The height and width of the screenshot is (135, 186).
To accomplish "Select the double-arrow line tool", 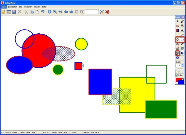I will pos(182,35).
